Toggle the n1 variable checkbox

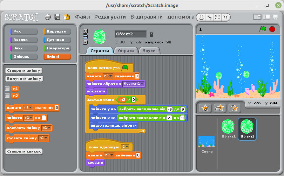(x=7, y=89)
